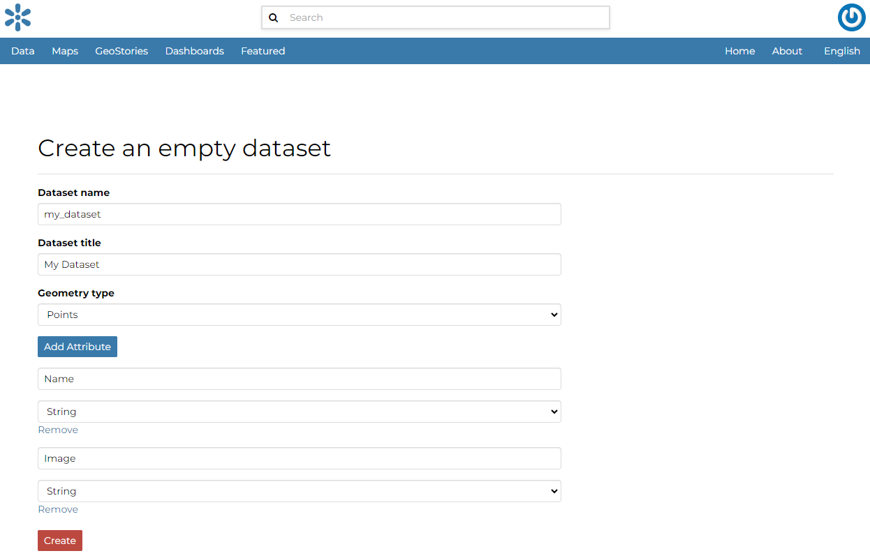This screenshot has height=558, width=870.
Task: Open the Maps menu
Action: coord(64,50)
